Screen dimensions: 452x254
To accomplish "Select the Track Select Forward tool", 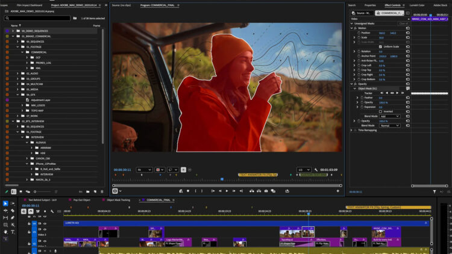I will coord(13,203).
